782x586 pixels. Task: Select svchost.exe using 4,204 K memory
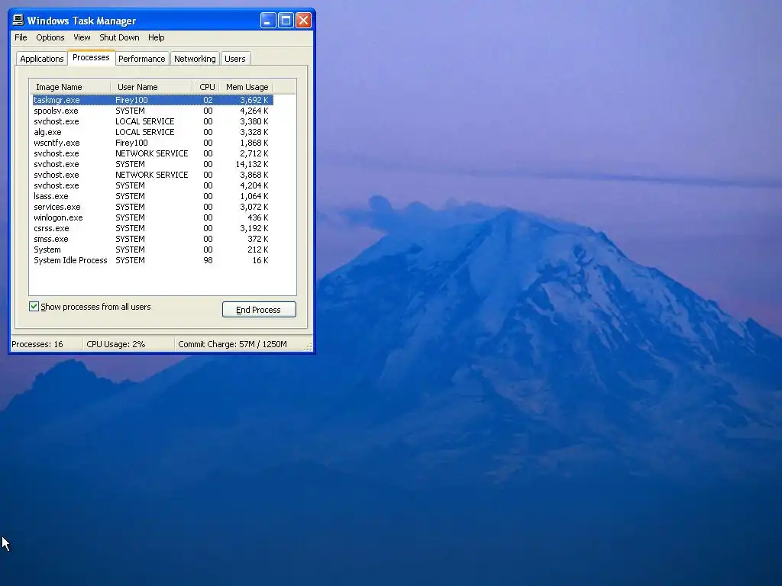point(152,185)
